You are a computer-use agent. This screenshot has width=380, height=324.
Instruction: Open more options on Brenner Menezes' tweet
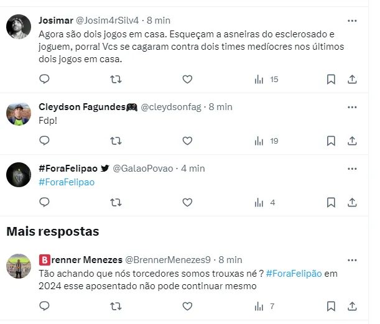click(x=352, y=259)
